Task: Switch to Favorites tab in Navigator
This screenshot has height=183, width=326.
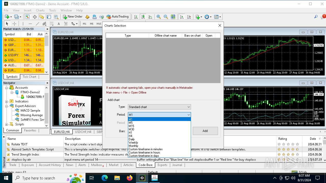Action: (x=30, y=130)
